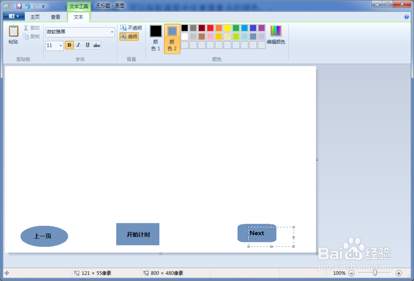Select 颜色 2 background color box
This screenshot has height=281, width=414.
(172, 39)
